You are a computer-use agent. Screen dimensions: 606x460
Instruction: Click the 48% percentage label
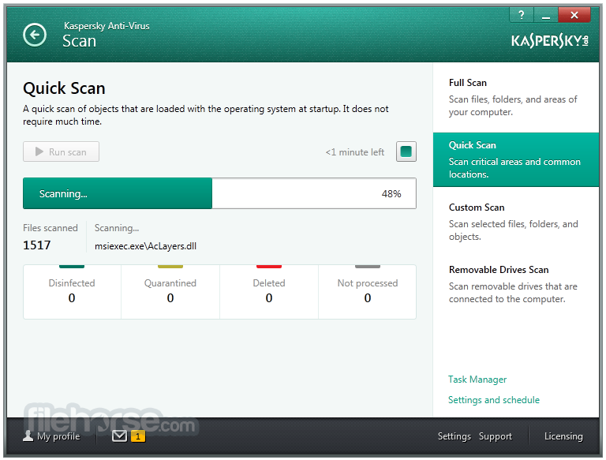[x=391, y=193]
